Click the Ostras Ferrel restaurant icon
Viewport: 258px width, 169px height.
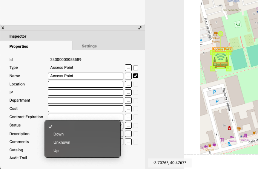click(216, 33)
